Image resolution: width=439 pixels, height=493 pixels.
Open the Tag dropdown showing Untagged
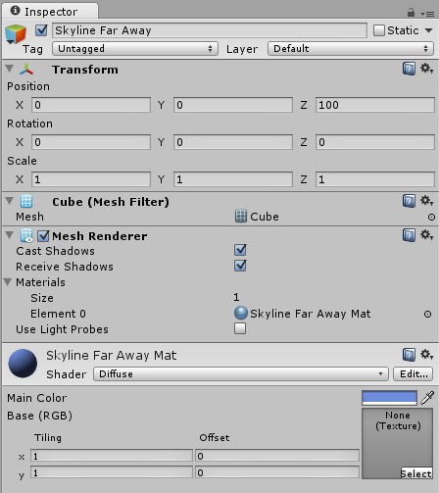click(135, 49)
